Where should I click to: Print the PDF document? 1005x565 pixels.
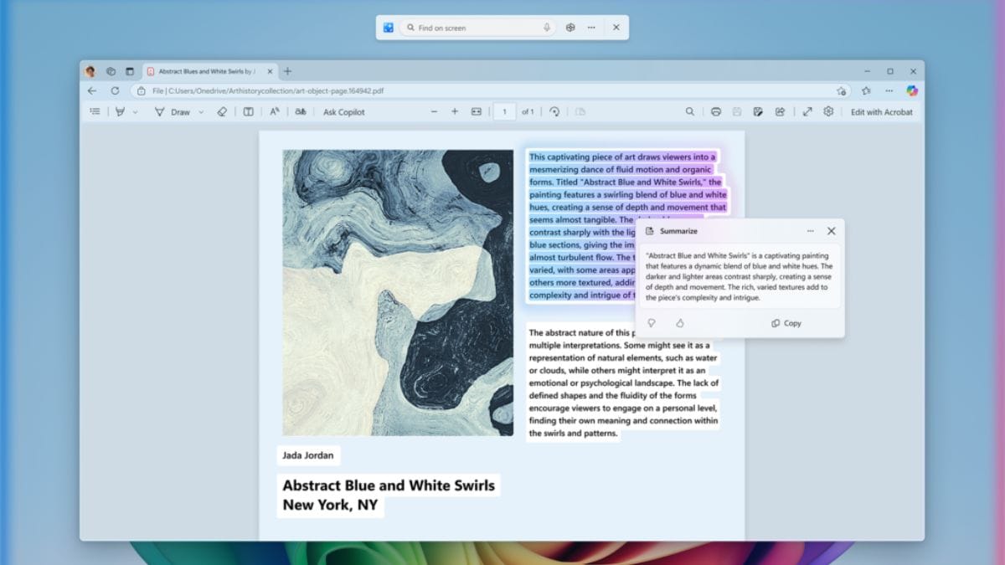[x=716, y=111]
